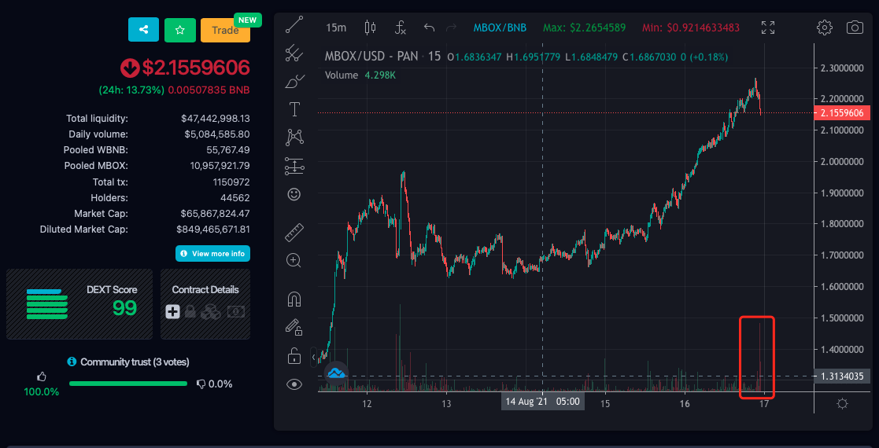Open the DEXT Score 99 card
Image resolution: width=879 pixels, height=448 pixels.
click(x=79, y=304)
